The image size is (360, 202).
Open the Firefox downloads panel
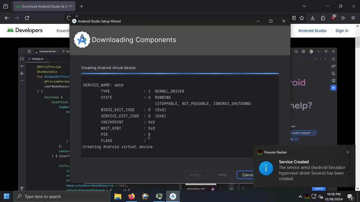click(312, 18)
